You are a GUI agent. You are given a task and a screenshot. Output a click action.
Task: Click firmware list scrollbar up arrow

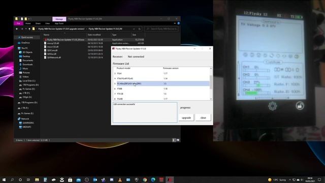pyautogui.click(x=211, y=69)
